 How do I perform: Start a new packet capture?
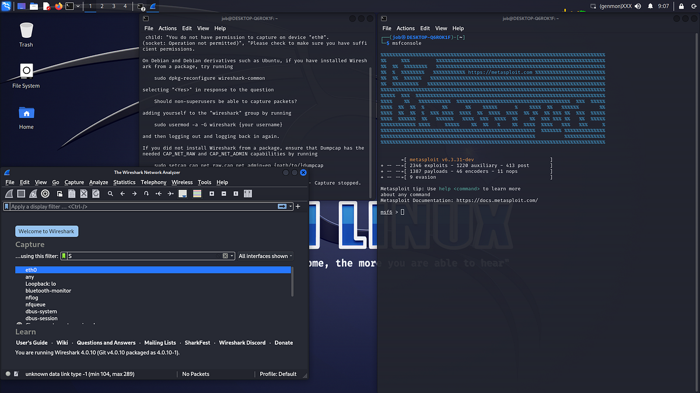tap(9, 193)
